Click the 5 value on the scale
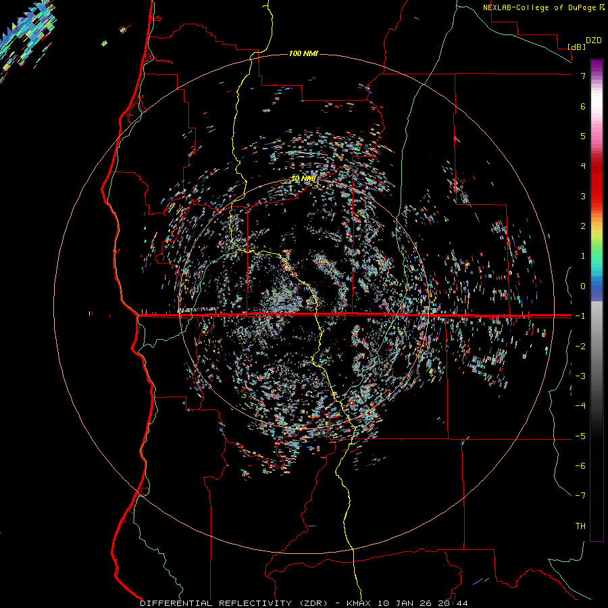 point(583,136)
